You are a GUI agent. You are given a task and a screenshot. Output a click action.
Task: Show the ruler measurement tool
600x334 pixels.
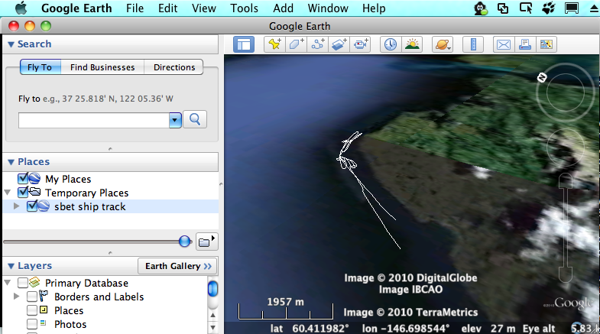click(x=473, y=44)
